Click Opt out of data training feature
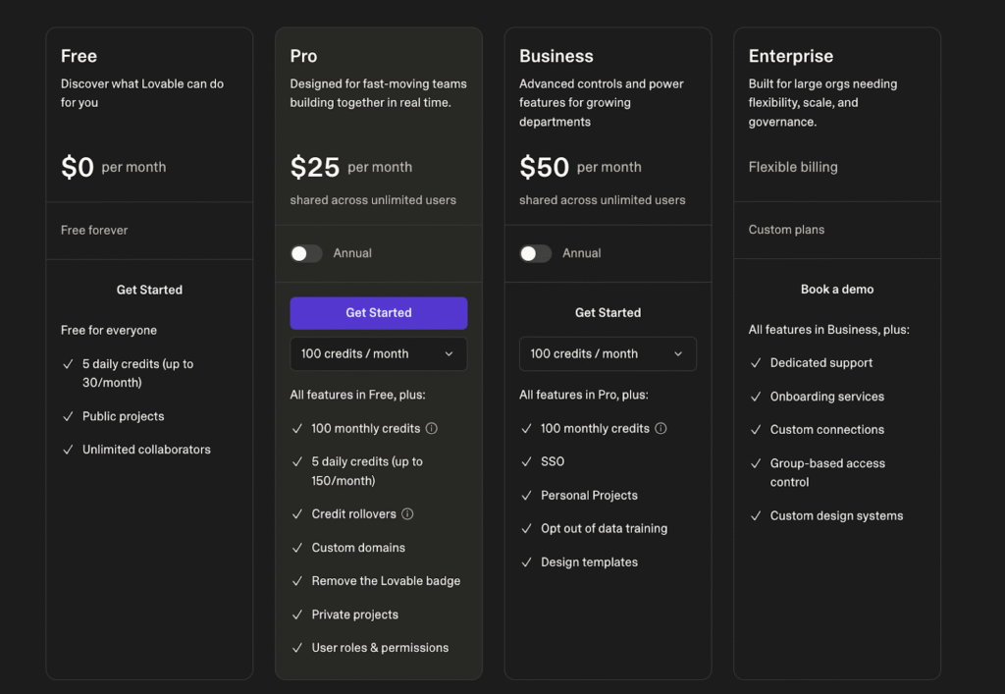The height and width of the screenshot is (694, 1005). tap(604, 529)
